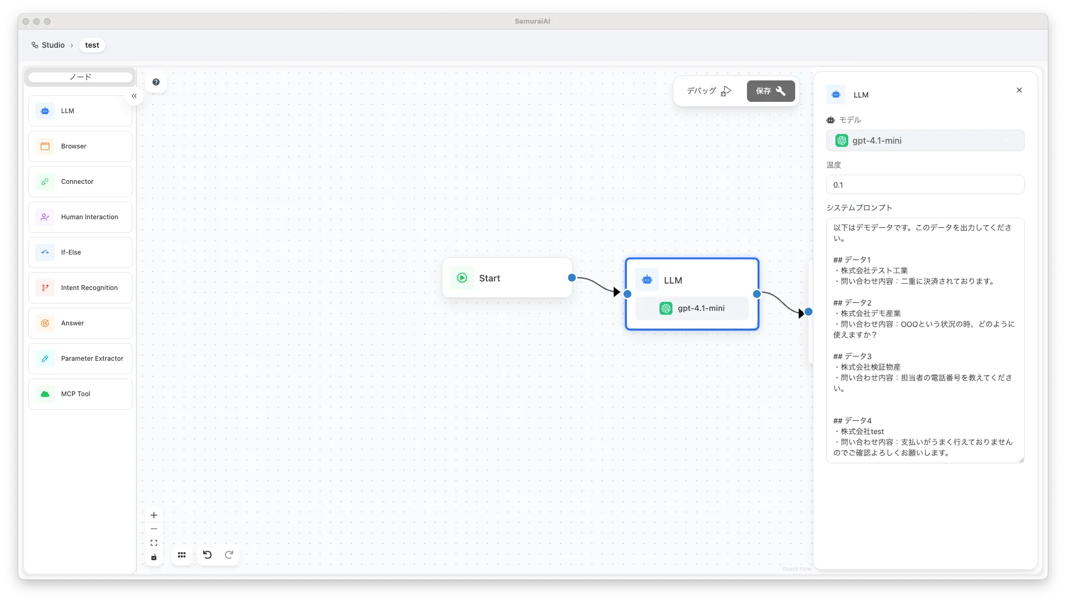This screenshot has width=1066, height=602.
Task: Click the LLM node title on canvas
Action: tap(673, 280)
